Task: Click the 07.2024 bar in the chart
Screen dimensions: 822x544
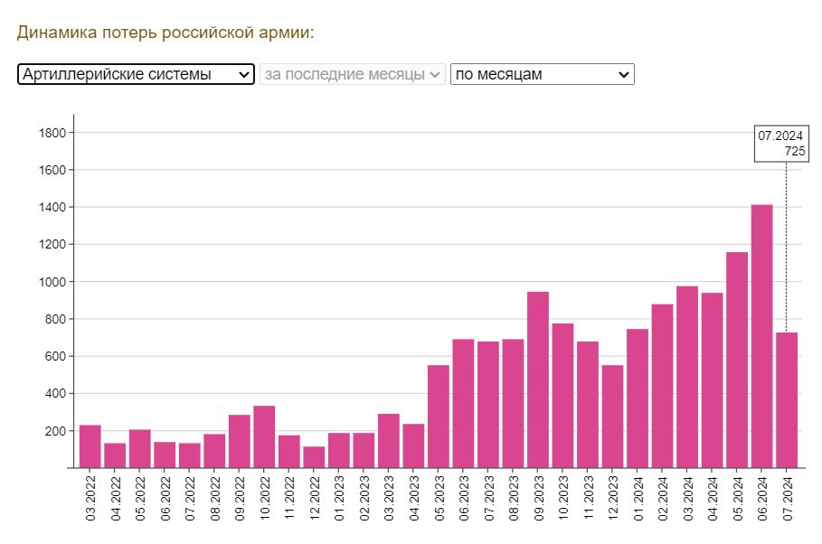Action: 787,400
